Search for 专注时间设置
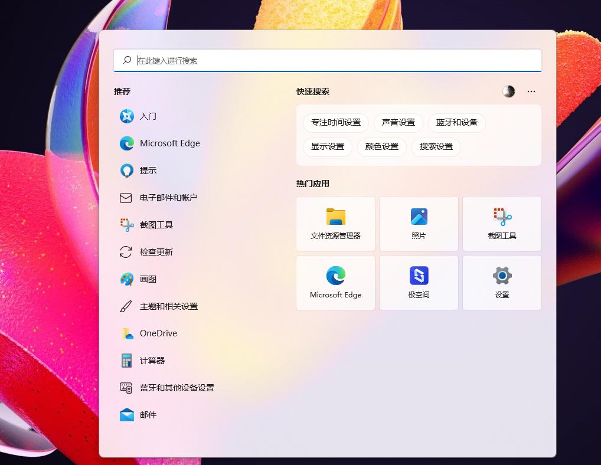The height and width of the screenshot is (465, 601). [x=335, y=123]
